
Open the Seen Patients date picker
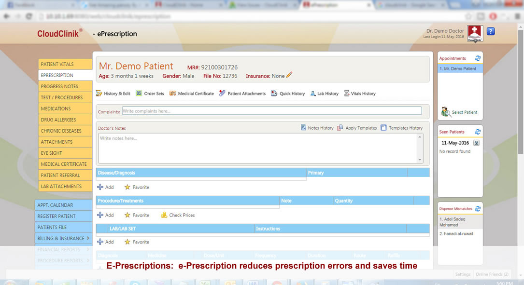tap(476, 143)
